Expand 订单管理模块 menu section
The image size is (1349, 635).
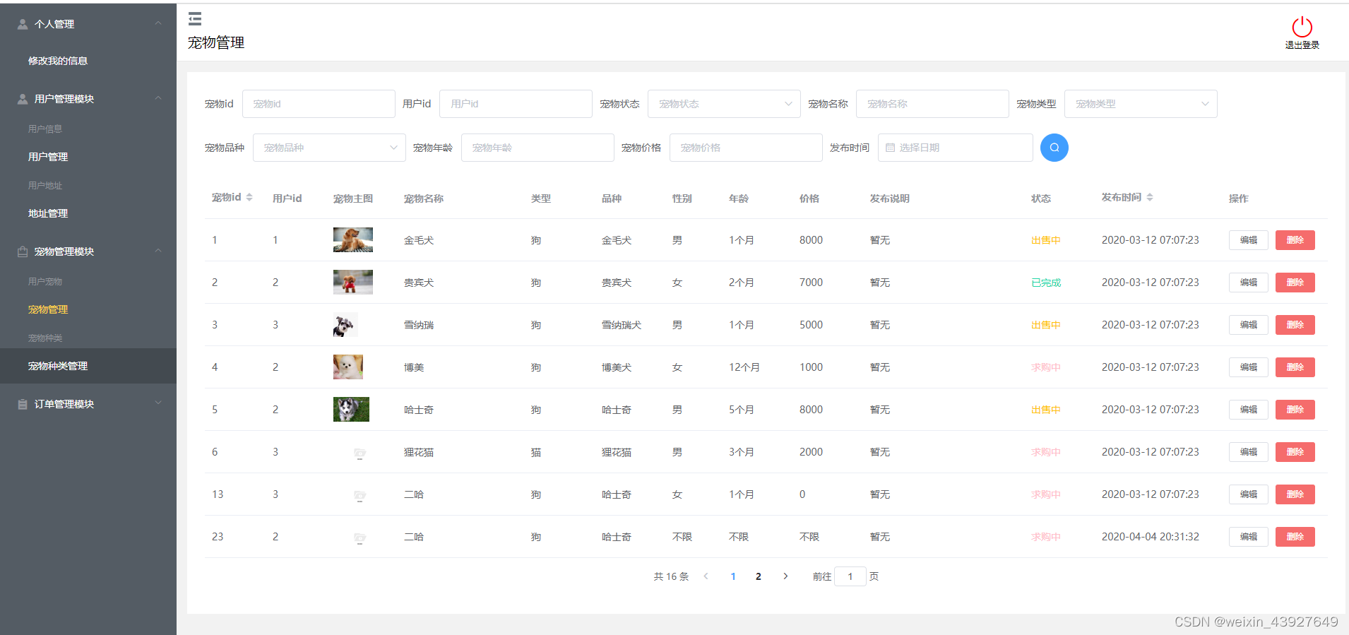tap(158, 404)
